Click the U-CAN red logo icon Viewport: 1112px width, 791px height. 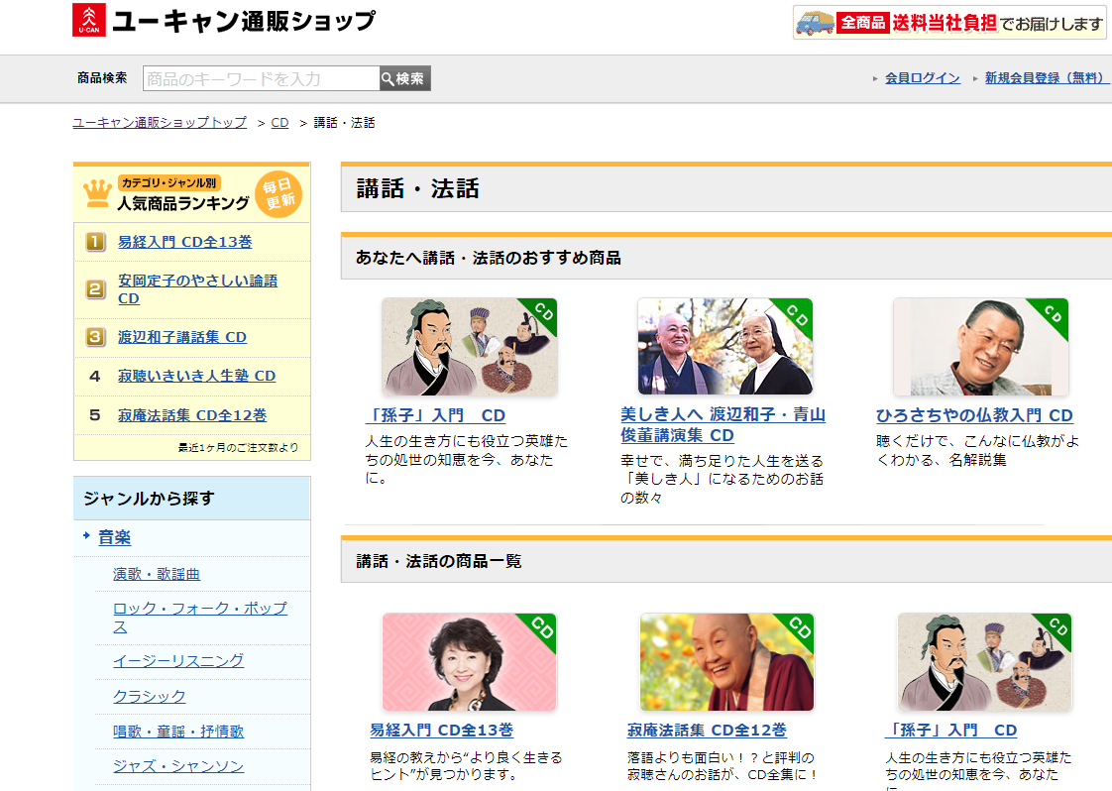(x=88, y=20)
